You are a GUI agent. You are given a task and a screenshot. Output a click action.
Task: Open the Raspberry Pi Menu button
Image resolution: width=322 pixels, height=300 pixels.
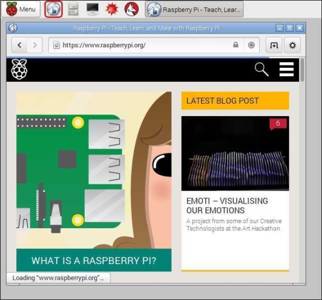point(21,9)
